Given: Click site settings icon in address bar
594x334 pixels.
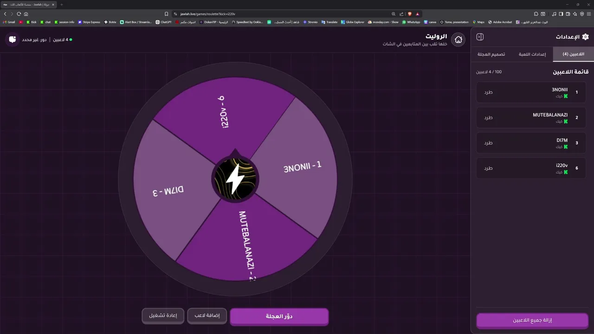Looking at the screenshot, I should pyautogui.click(x=175, y=14).
